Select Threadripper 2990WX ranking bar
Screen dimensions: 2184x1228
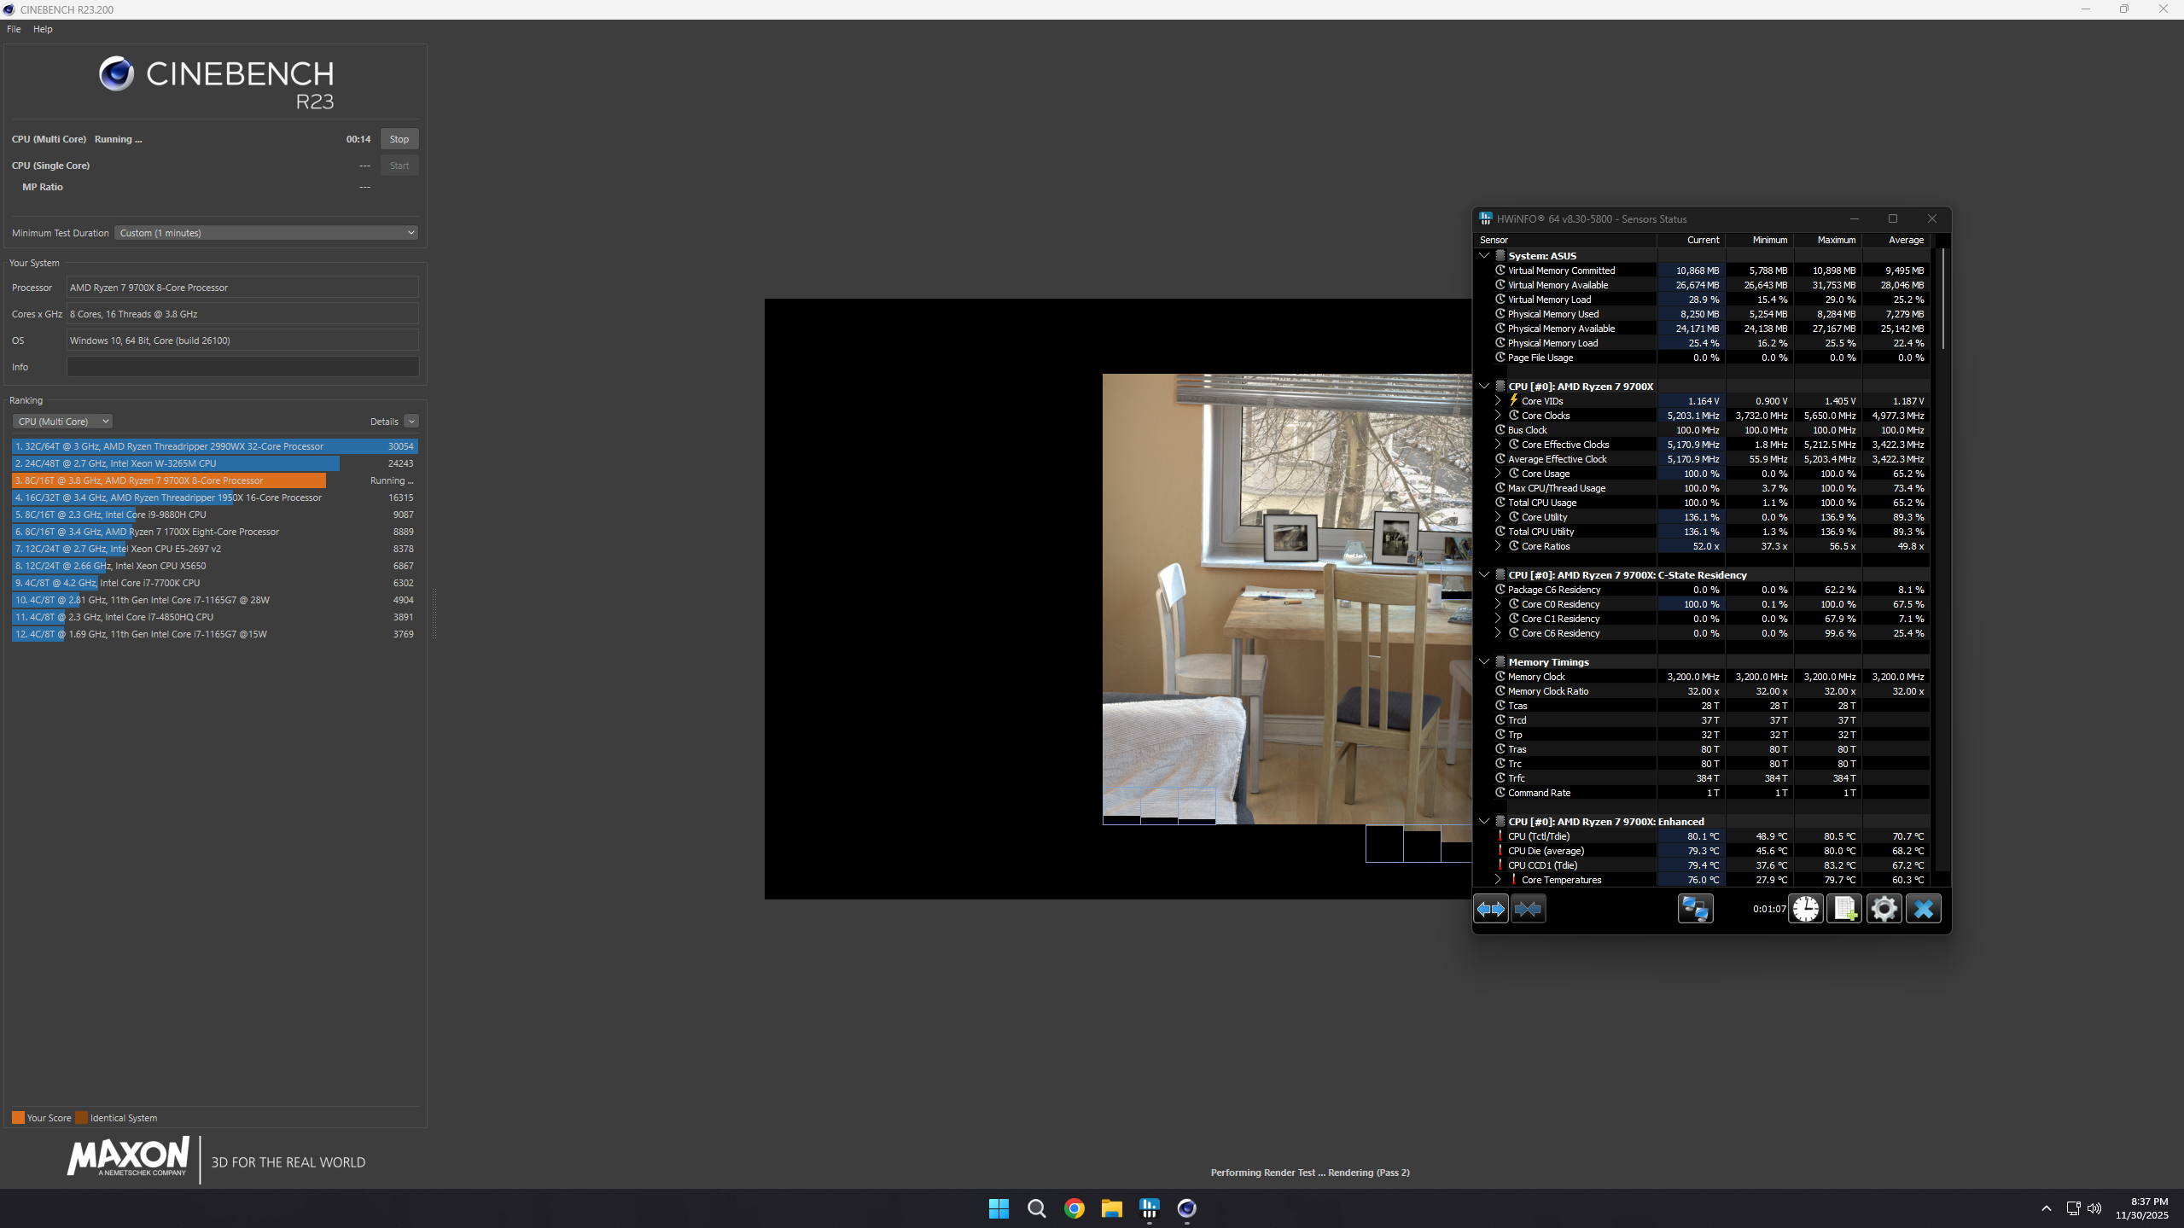(x=215, y=446)
